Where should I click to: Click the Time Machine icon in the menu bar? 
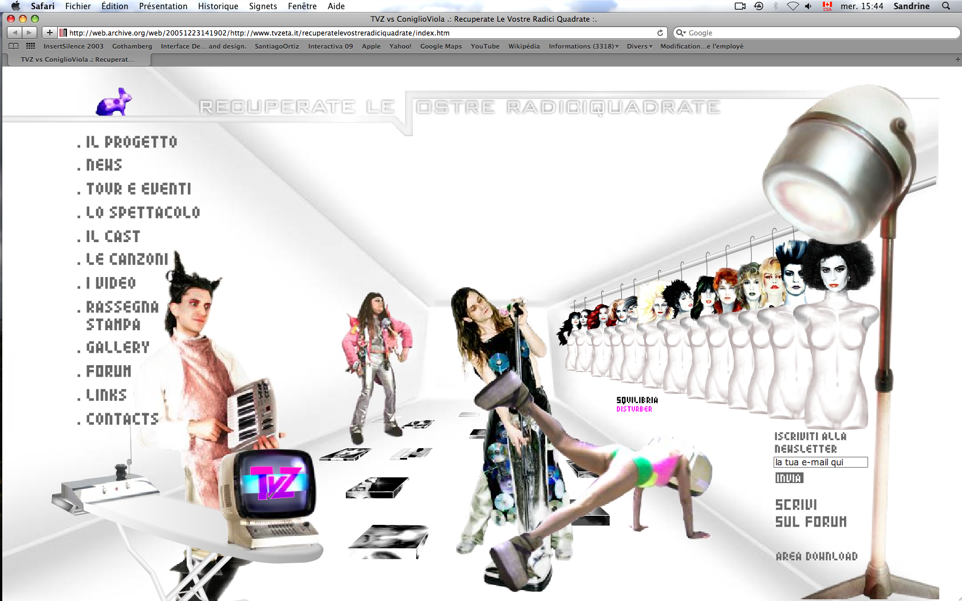coord(759,6)
